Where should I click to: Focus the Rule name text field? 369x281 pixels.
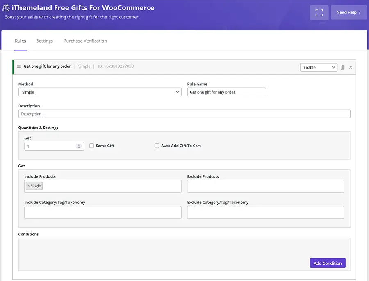tap(226, 92)
